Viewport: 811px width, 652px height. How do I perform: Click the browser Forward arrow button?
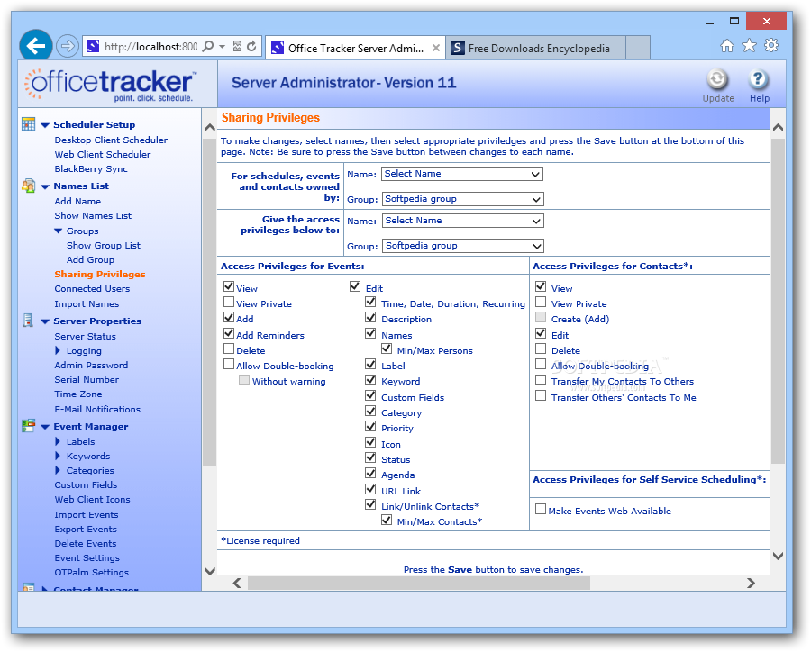(x=68, y=47)
